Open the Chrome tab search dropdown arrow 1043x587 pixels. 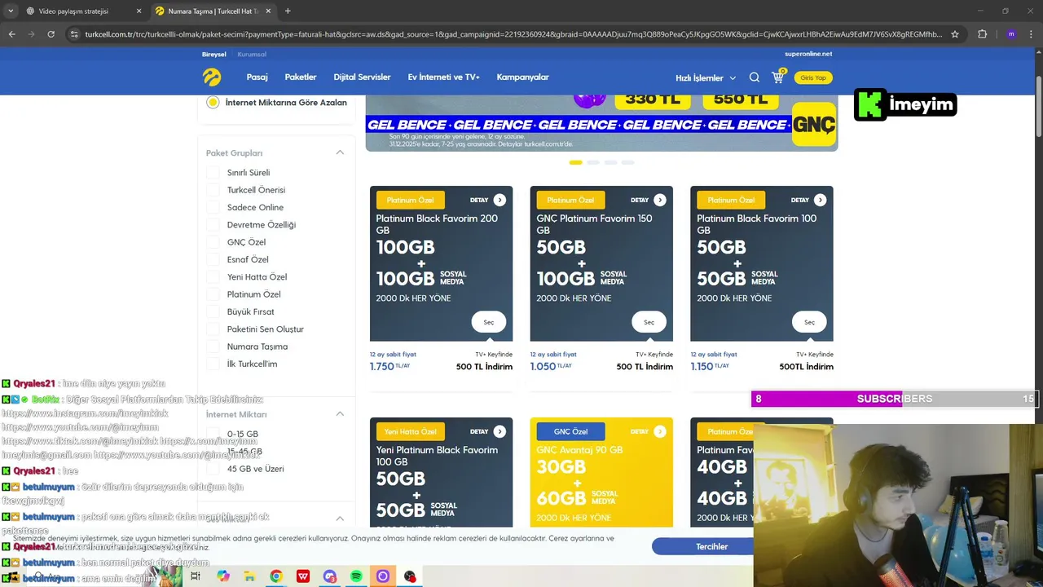point(11,11)
